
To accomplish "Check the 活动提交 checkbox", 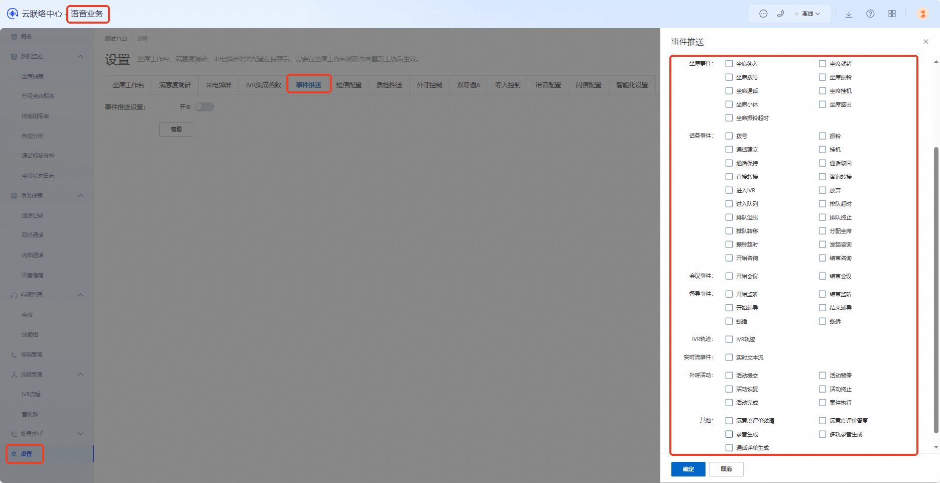I will [729, 376].
